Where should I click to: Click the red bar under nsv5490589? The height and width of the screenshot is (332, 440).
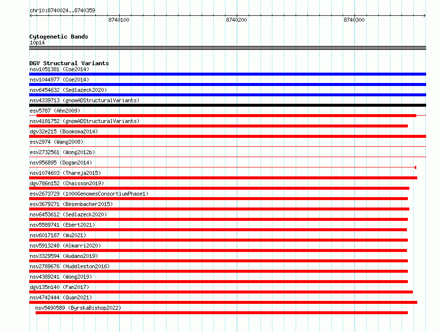(221, 313)
